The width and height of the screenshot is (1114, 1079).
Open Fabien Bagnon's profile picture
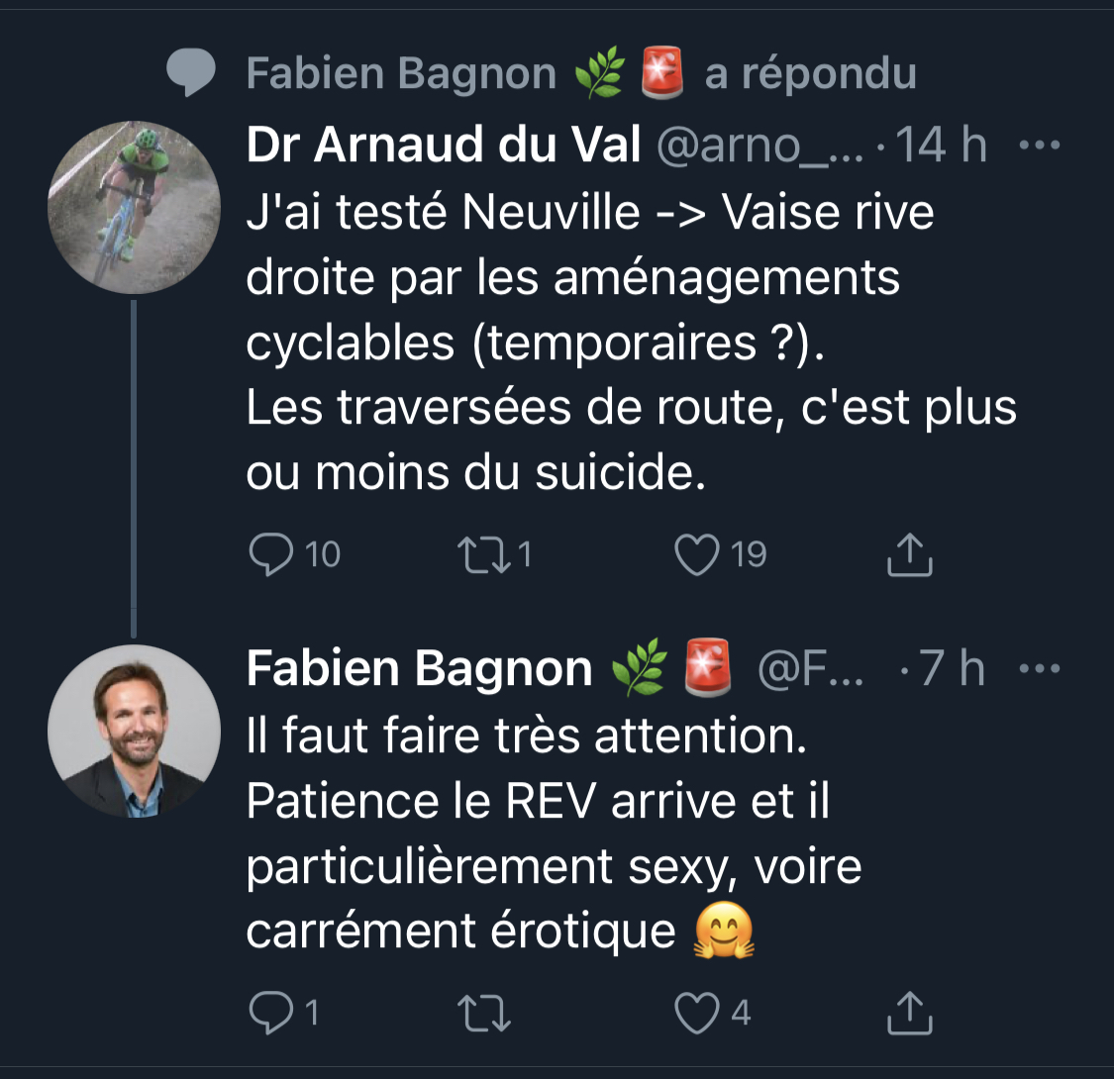[134, 731]
